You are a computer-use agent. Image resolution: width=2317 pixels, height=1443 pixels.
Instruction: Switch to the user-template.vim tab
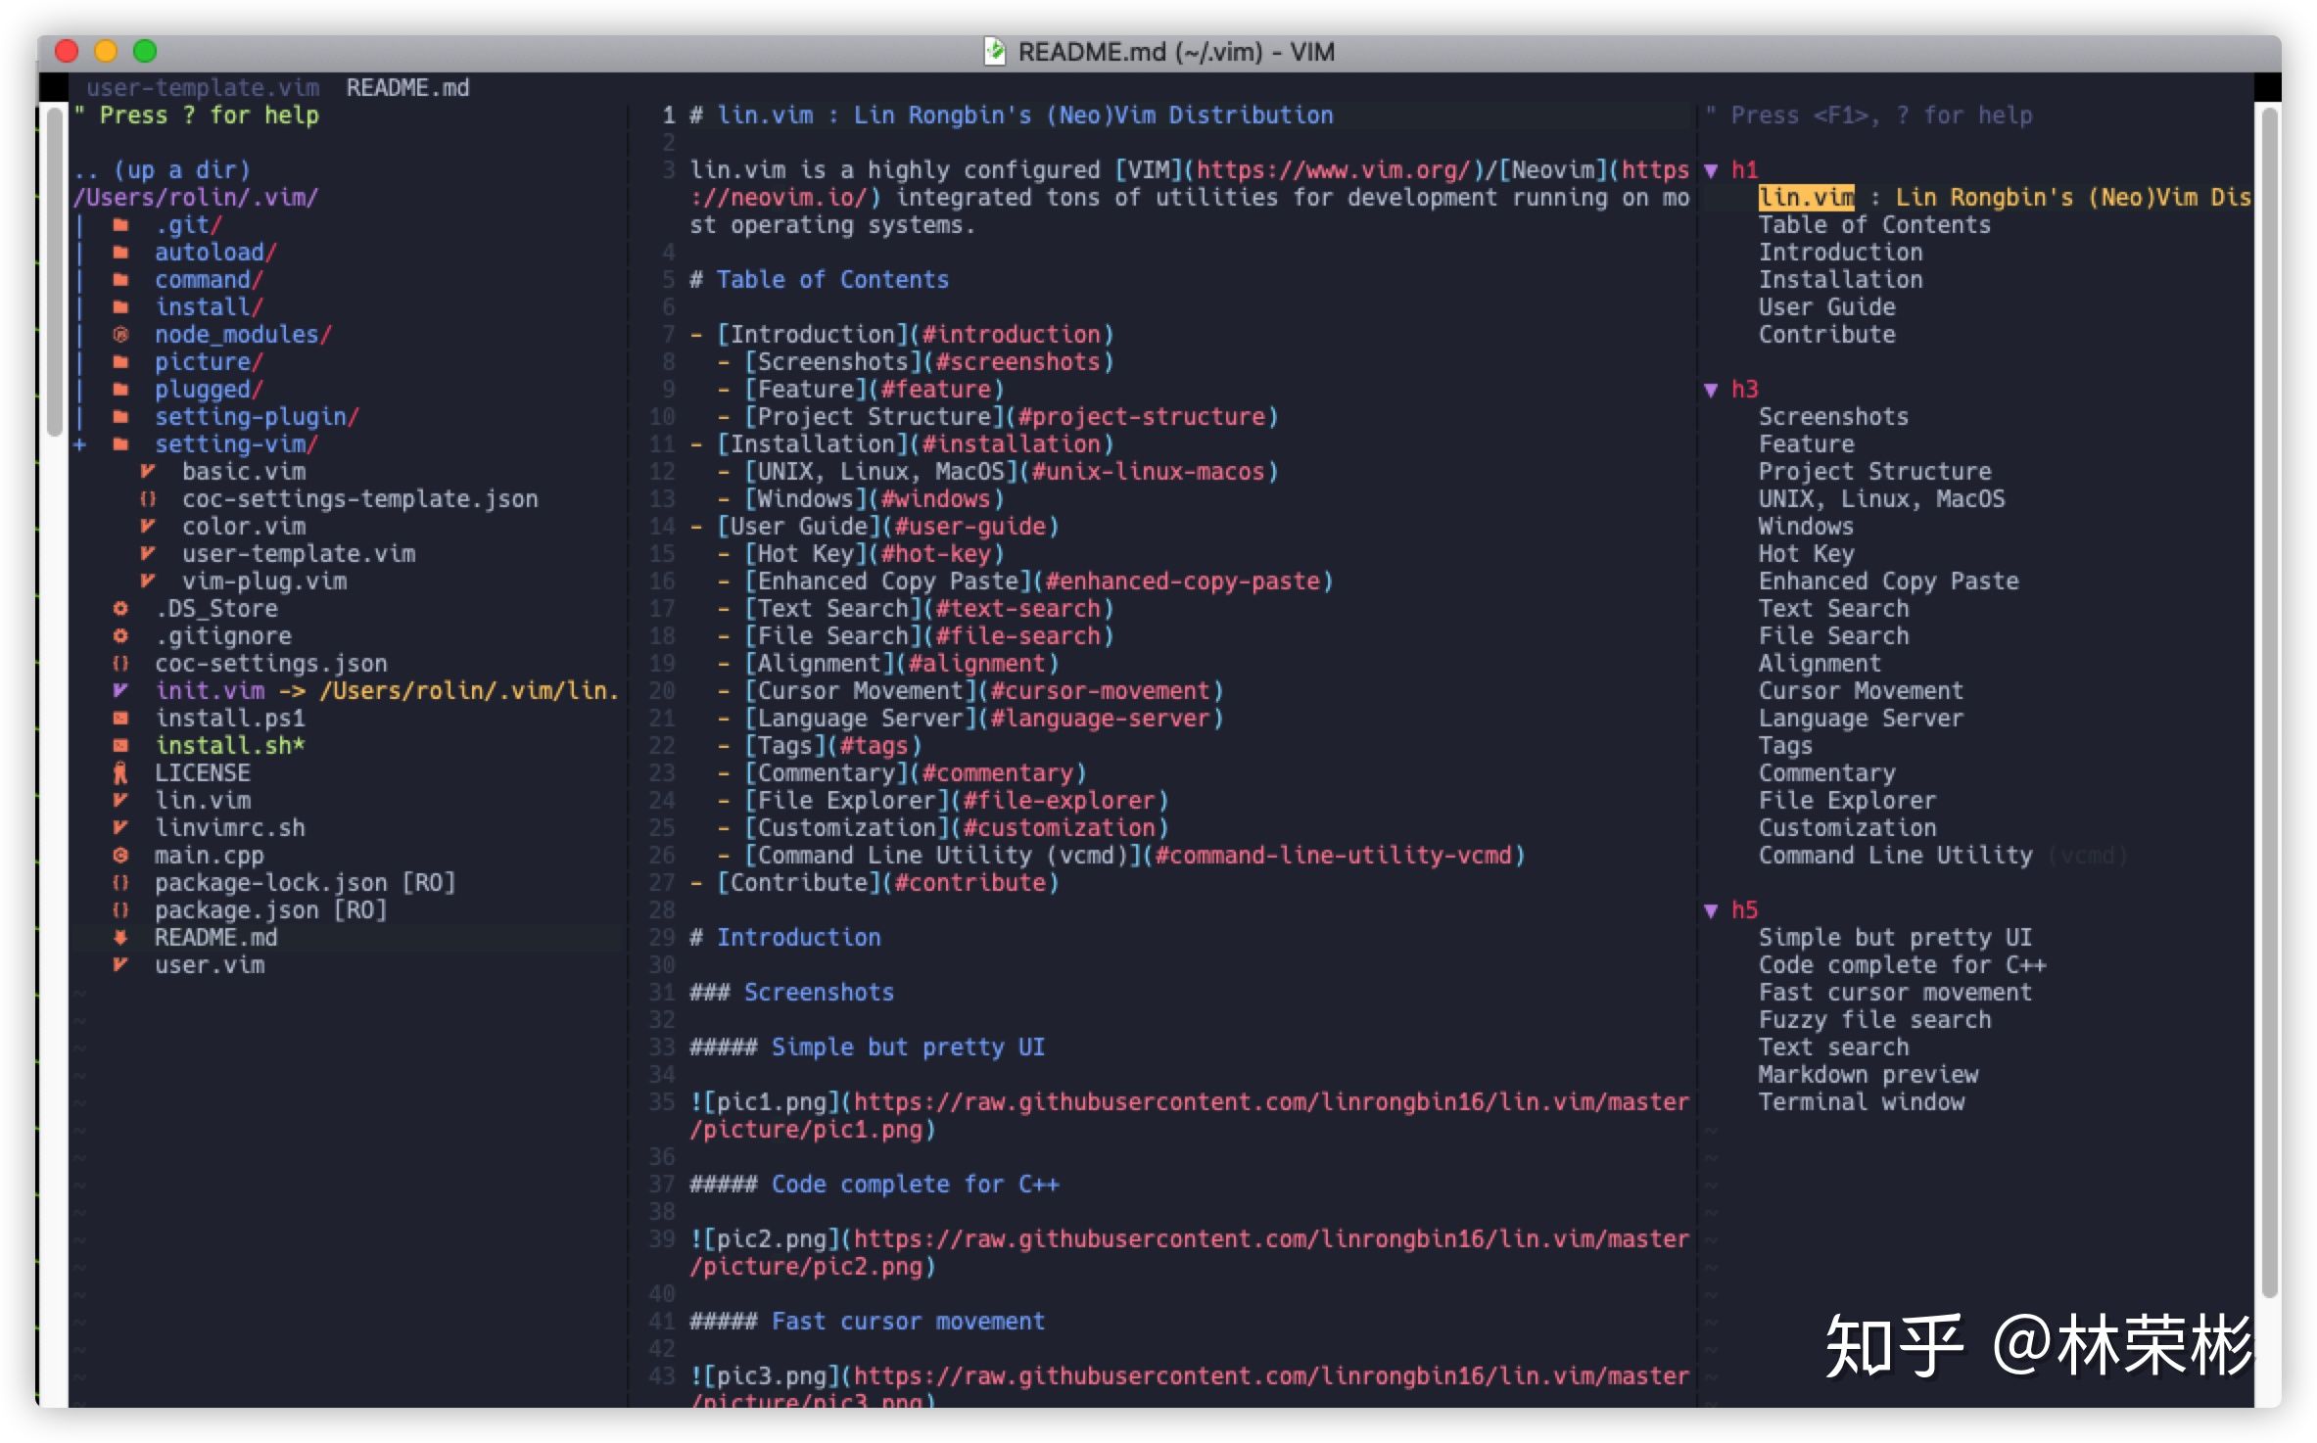coord(203,88)
